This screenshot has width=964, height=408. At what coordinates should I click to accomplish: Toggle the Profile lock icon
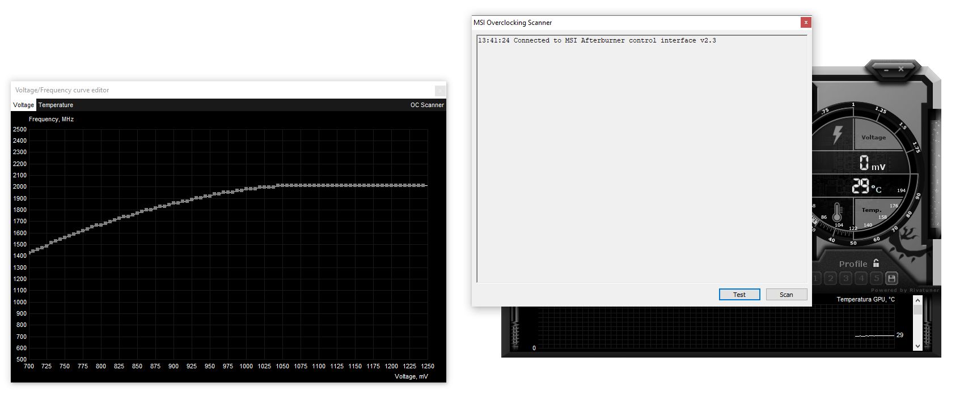(876, 263)
